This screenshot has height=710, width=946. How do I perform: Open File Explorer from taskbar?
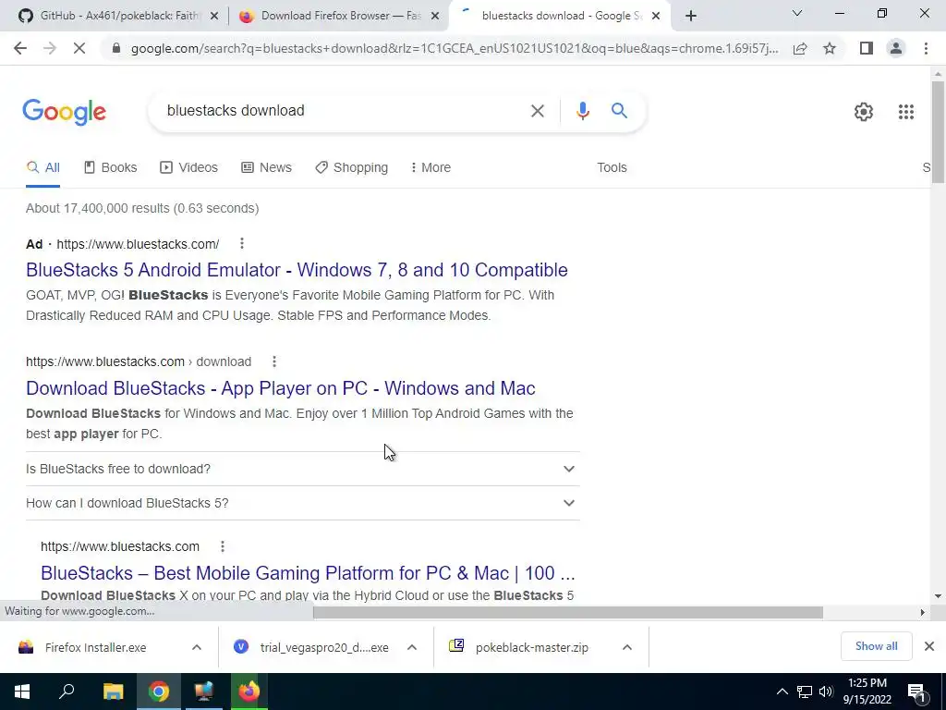(x=113, y=692)
